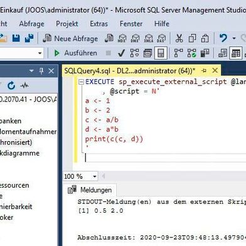
Task: Open the database selector dropdown
Action: coord(40,53)
